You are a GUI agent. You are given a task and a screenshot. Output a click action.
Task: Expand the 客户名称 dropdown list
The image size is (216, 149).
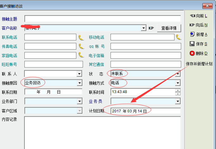(x=144, y=28)
